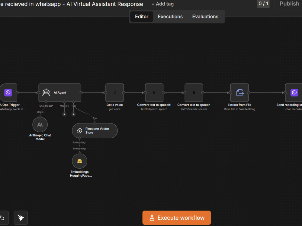
Task: Click the Add tag link
Action: [x=162, y=4]
